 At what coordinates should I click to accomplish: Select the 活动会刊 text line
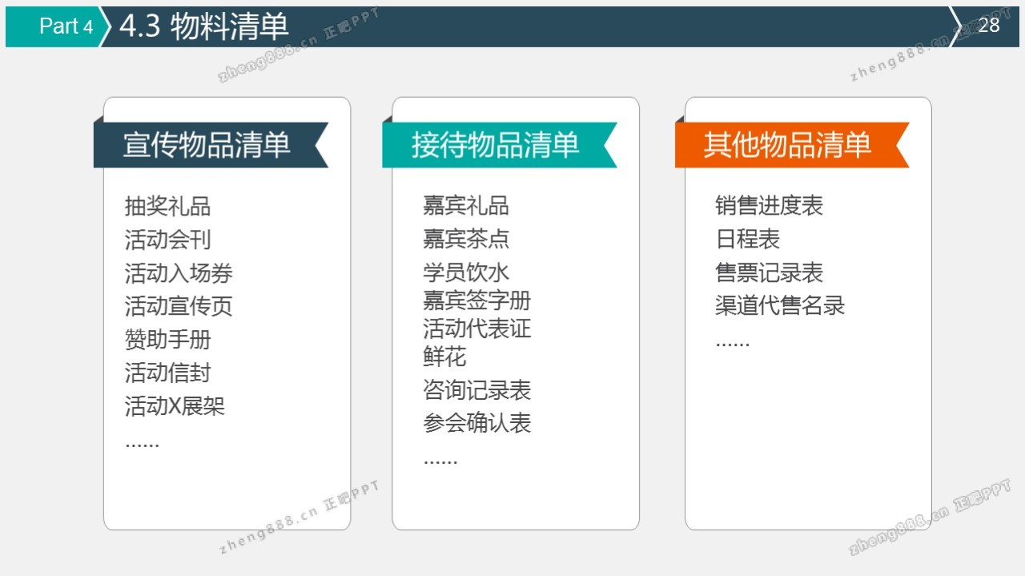coord(167,240)
